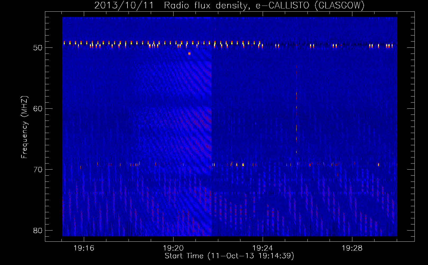Click the 19:20 time tick label
Viewport: 428px width, 265px height.
click(173, 248)
